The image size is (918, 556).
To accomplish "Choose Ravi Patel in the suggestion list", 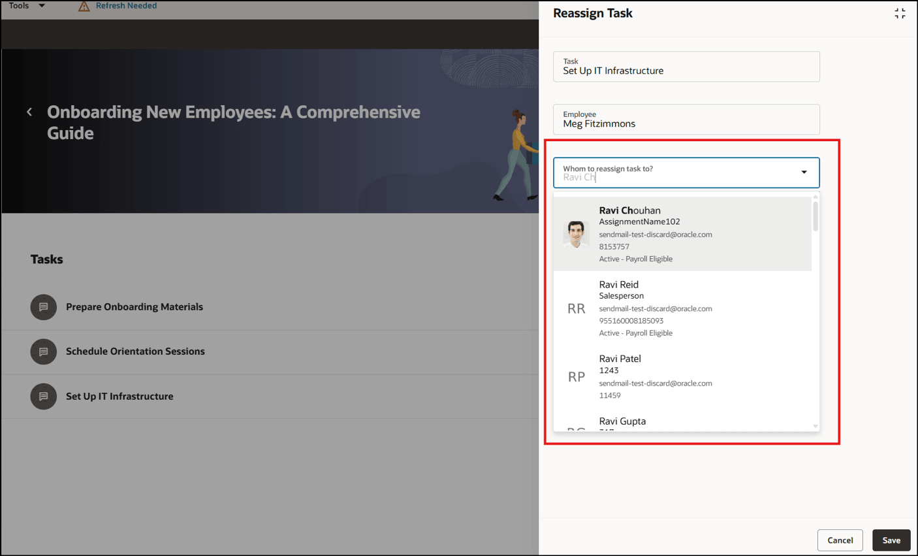I will [x=682, y=376].
